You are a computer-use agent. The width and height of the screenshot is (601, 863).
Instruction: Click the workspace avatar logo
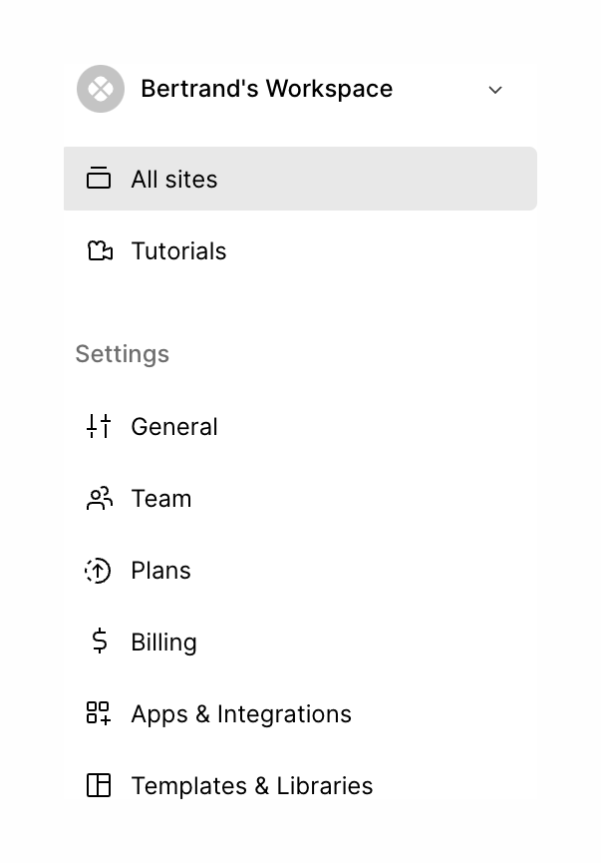[100, 89]
